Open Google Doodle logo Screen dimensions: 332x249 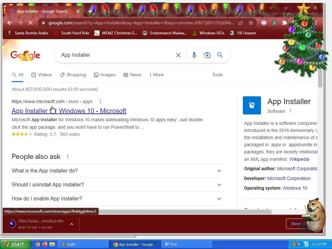(25, 55)
